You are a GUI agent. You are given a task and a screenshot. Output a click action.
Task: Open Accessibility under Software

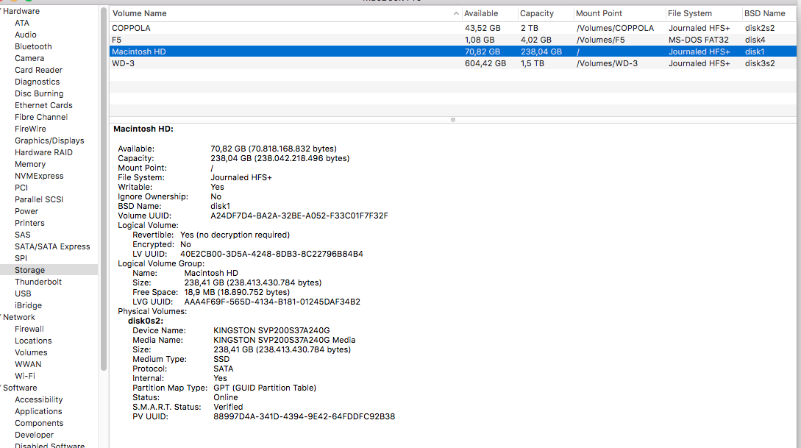(39, 399)
